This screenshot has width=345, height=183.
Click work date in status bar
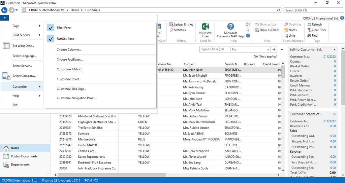61,180
